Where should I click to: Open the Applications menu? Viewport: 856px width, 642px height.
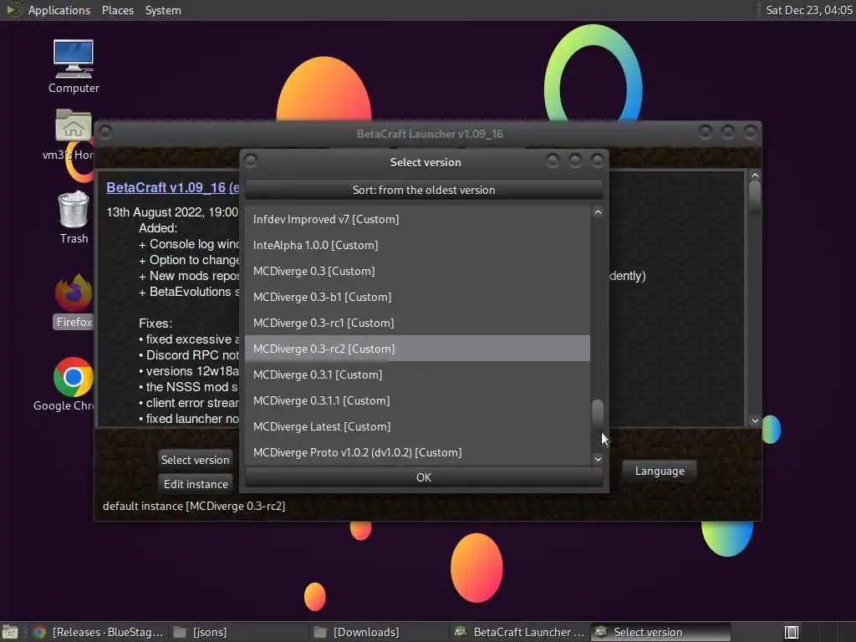(59, 10)
